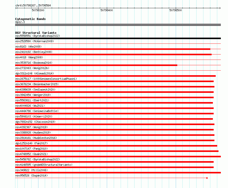Open variant esv2732063 (Wong2012b)
The image size is (228, 188).
[32, 68]
